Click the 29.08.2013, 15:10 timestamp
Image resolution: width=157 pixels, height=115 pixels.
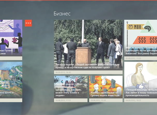coord(97,100)
